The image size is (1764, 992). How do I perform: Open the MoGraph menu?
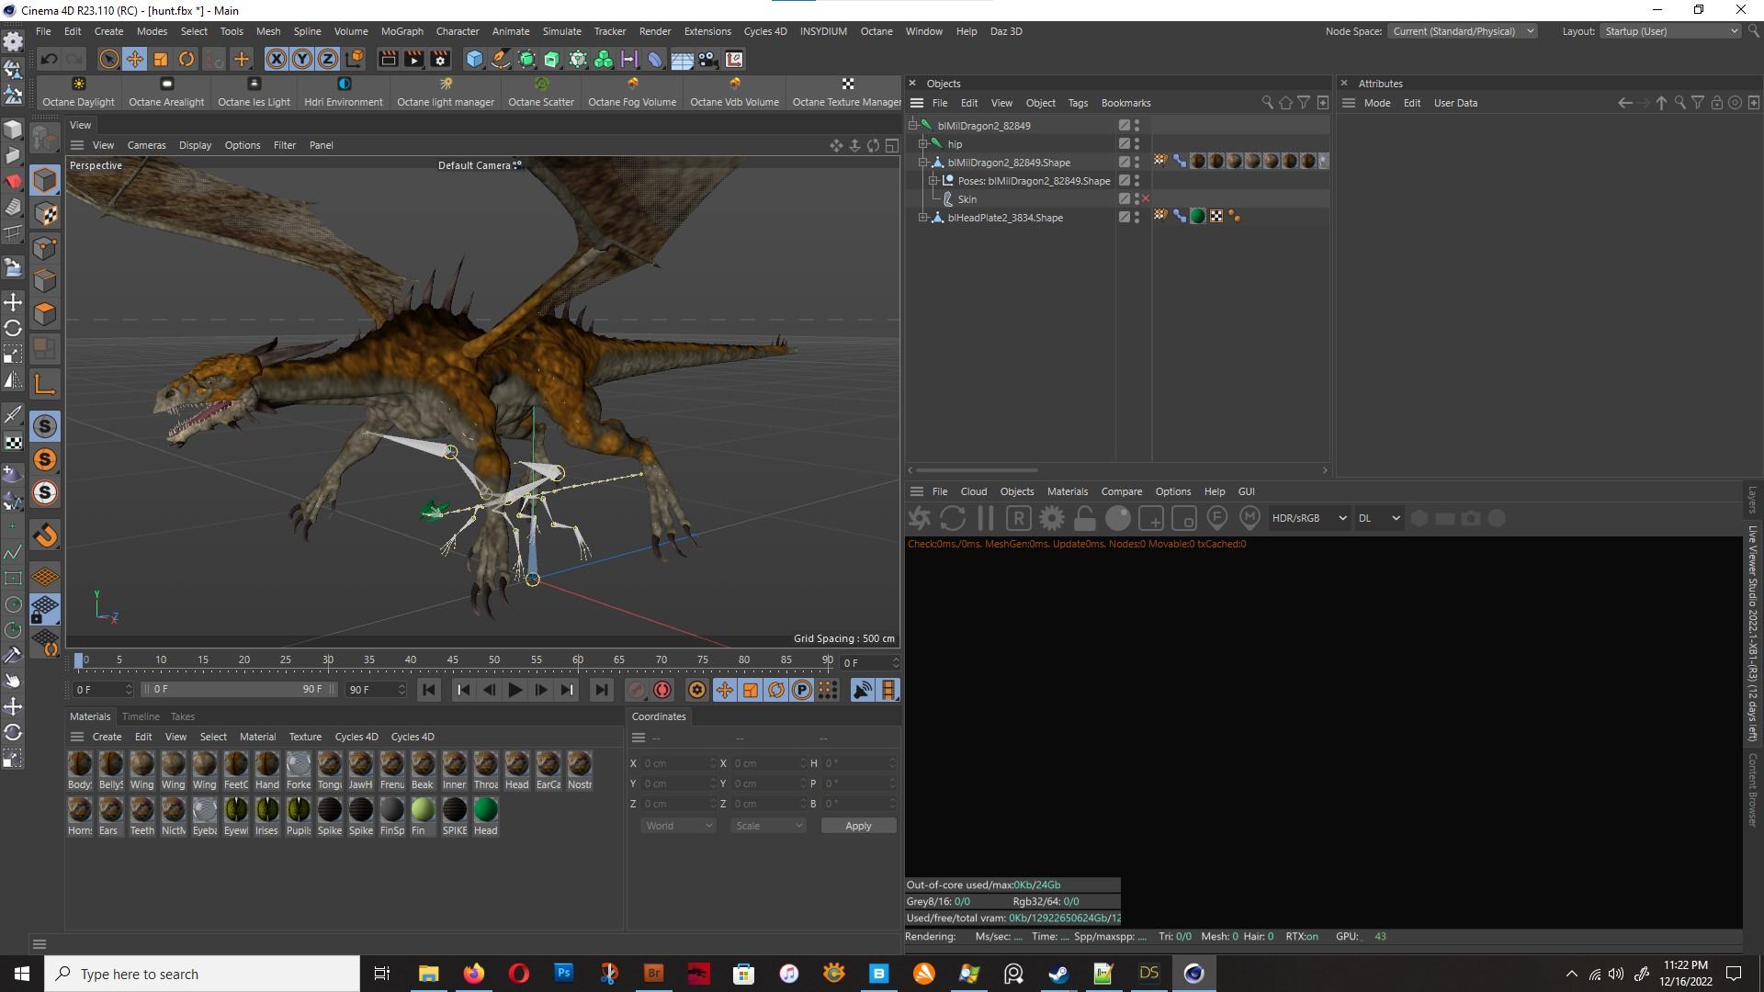pyautogui.click(x=401, y=31)
